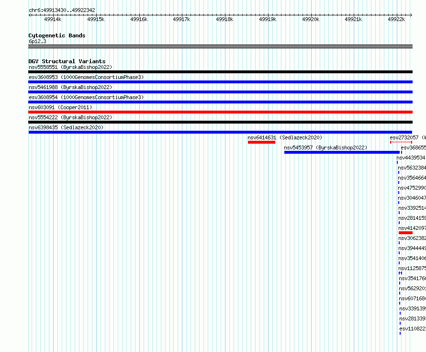Viewport: 426px width, 352px height.
Task: Click the blue bar under nsv5453957
Action: coord(342,152)
